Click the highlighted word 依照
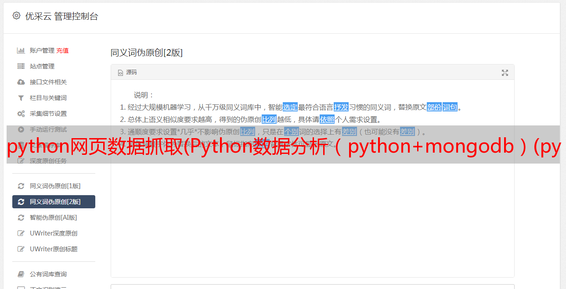Screen dimensions: 566x289 tap(327, 119)
